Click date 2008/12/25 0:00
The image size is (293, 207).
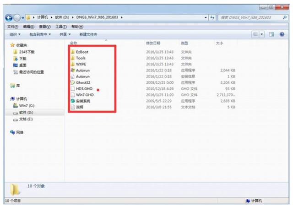click(160, 82)
